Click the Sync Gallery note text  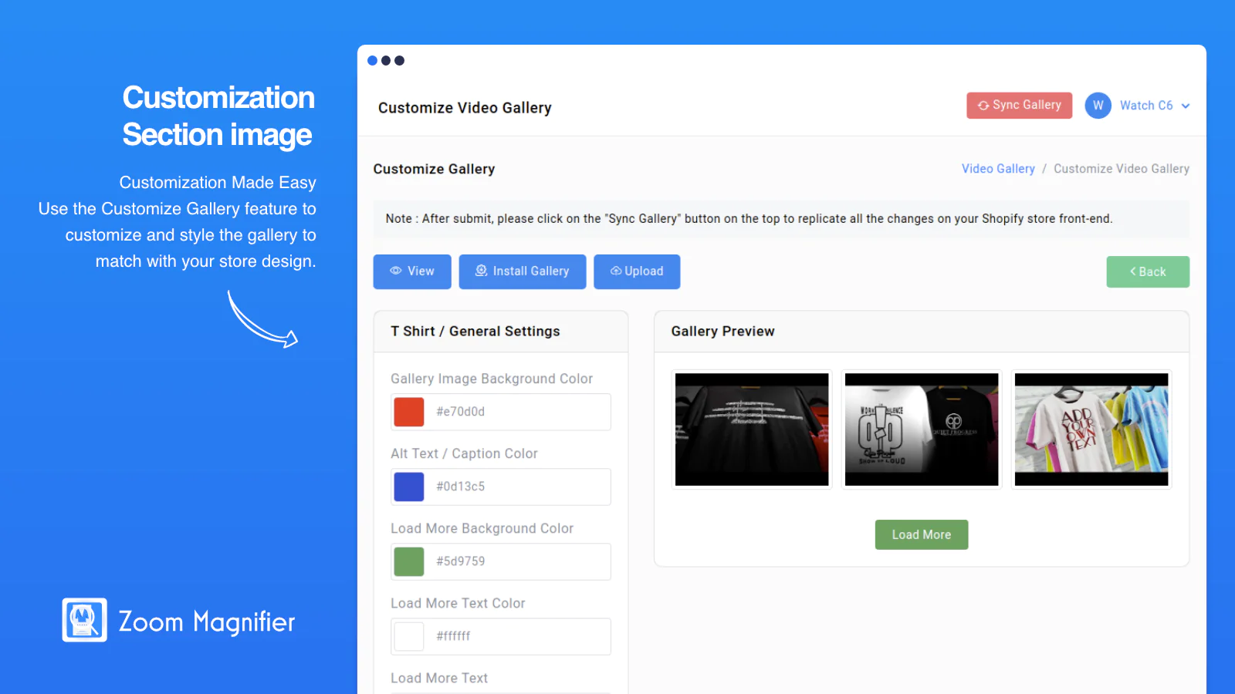[749, 219]
